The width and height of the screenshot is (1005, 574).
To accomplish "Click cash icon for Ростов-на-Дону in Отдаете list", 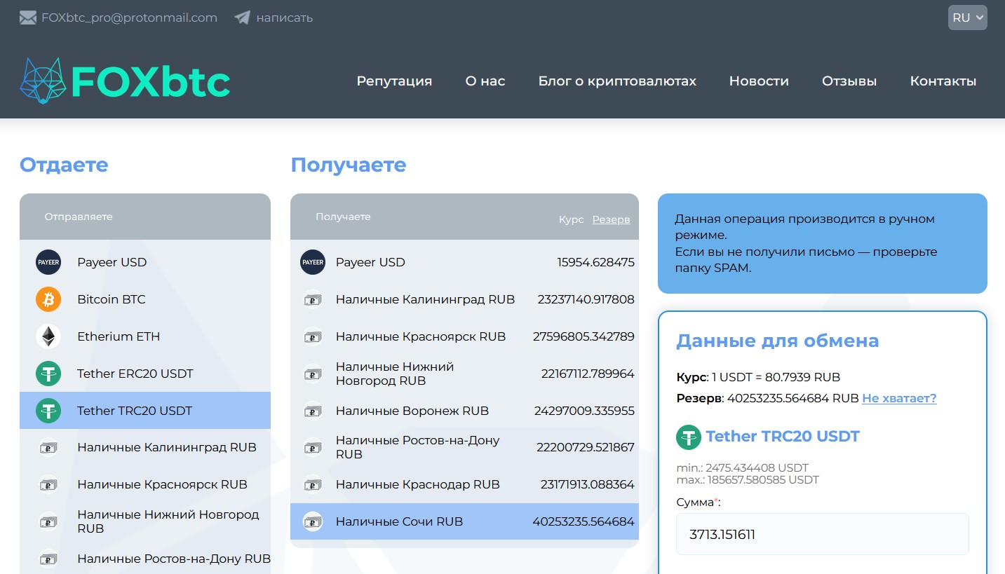I will pyautogui.click(x=48, y=559).
